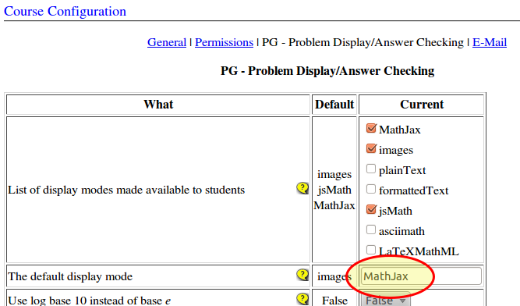The width and height of the screenshot is (520, 306).
Task: Uncheck the MathJax display mode
Action: pos(371,128)
